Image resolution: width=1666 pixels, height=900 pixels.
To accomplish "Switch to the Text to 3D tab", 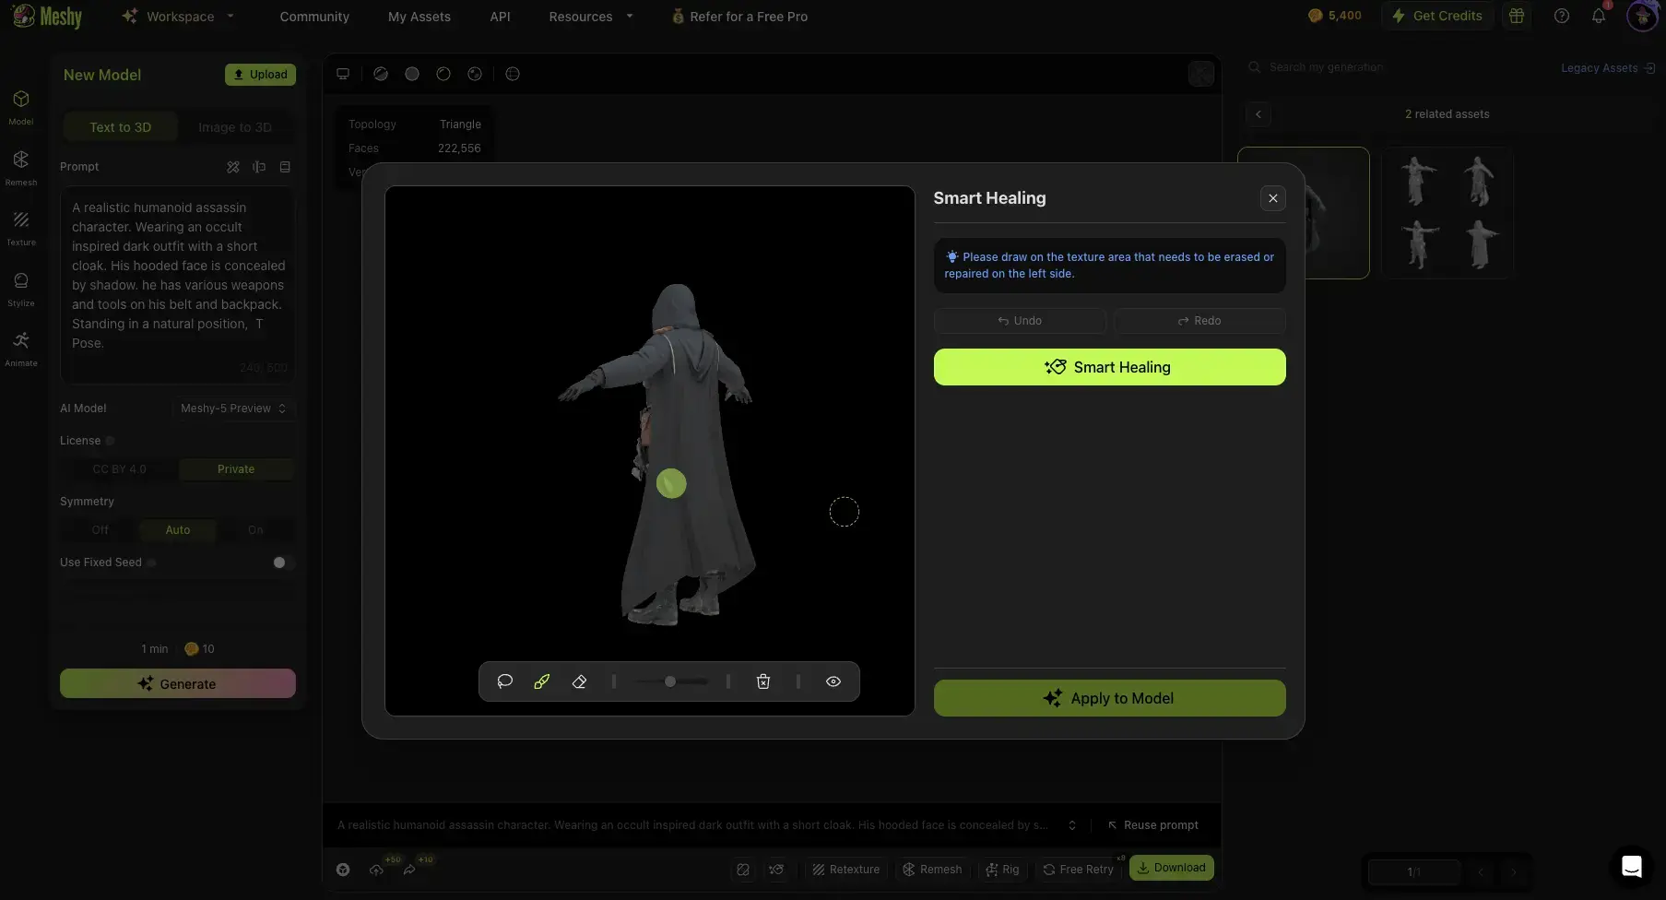I will [121, 127].
